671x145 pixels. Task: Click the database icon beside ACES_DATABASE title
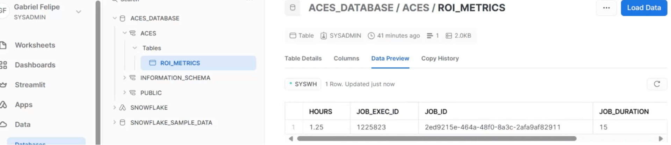pos(293,8)
